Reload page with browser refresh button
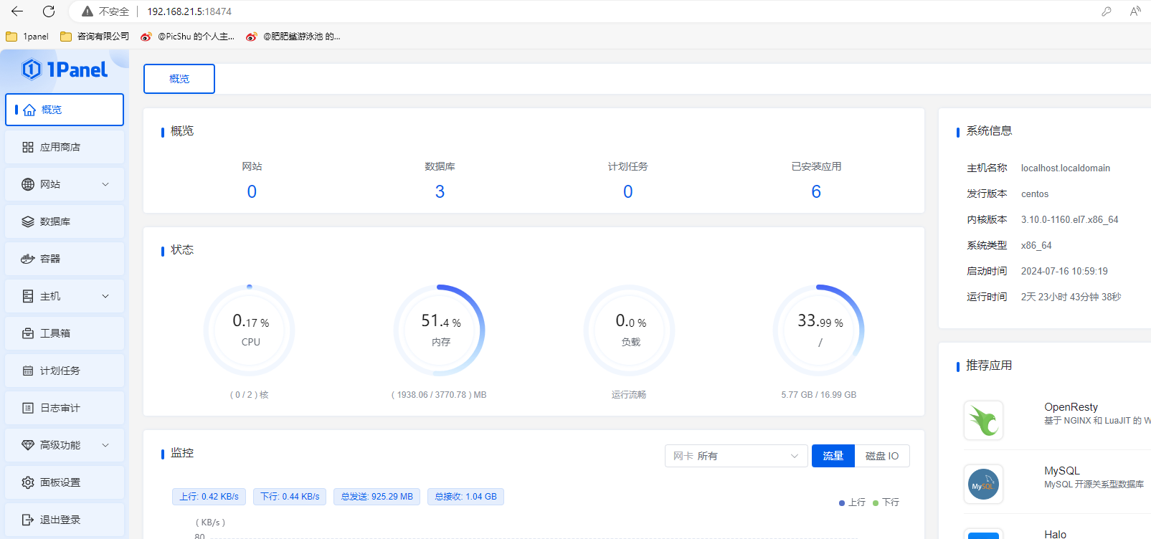1151x539 pixels. click(49, 11)
